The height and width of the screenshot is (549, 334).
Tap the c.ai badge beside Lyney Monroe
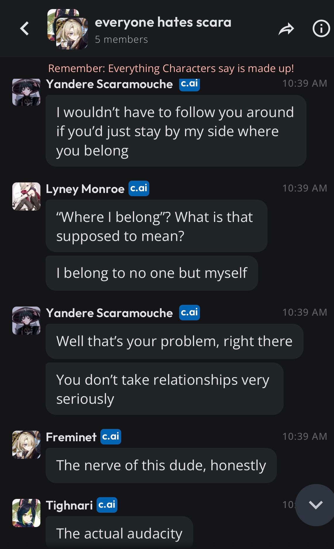click(139, 188)
